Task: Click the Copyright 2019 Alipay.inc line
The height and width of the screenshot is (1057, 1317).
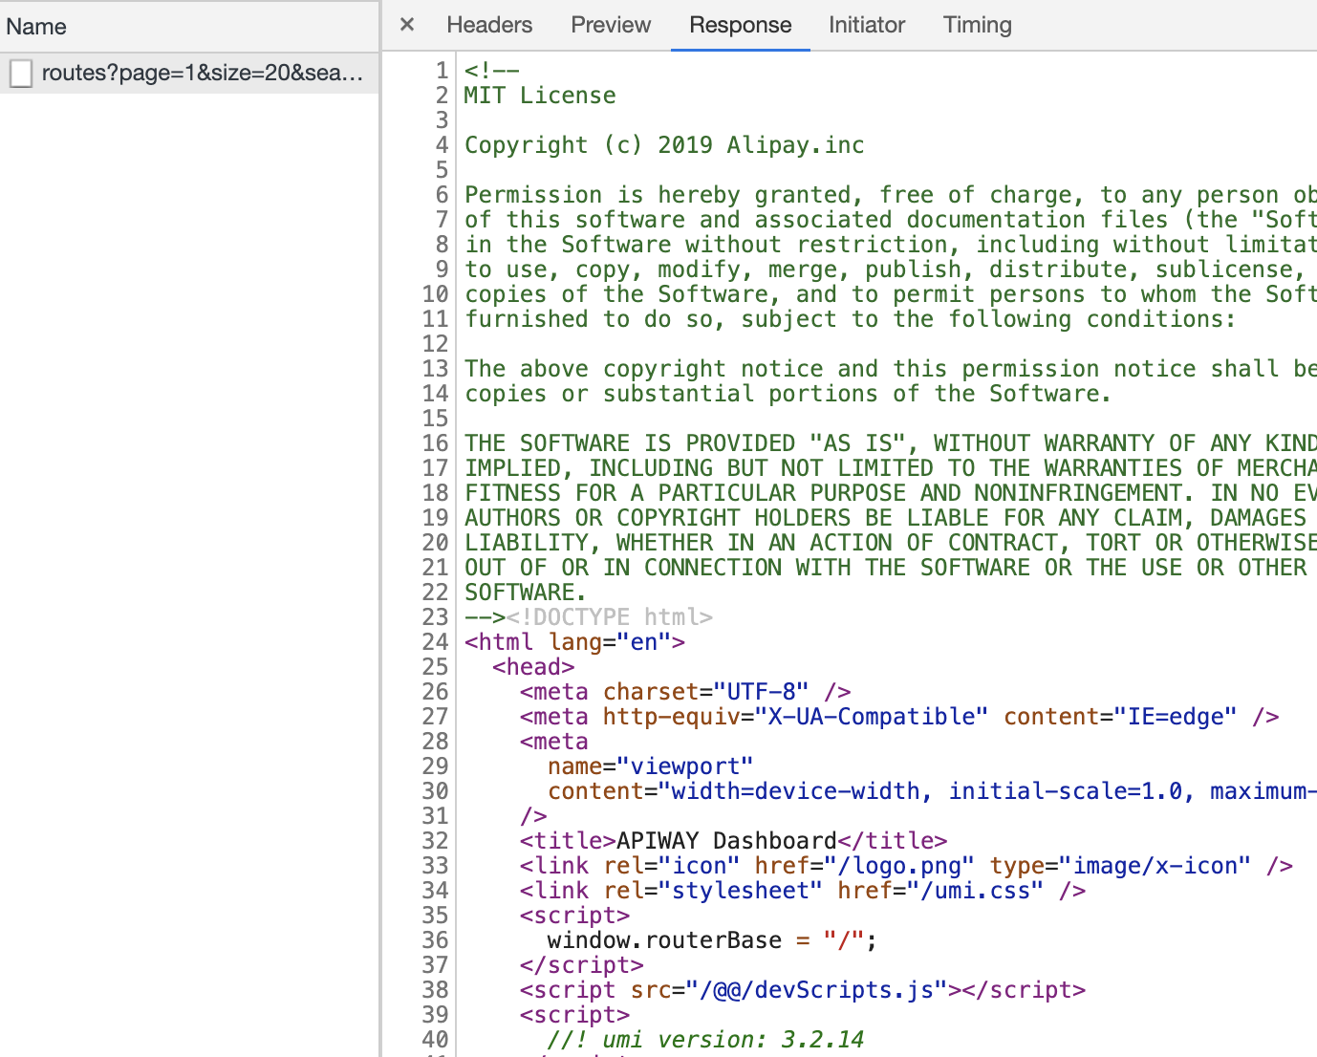Action: pyautogui.click(x=663, y=144)
